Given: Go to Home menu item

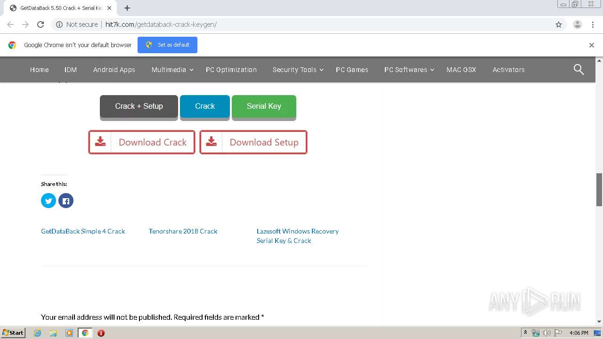Looking at the screenshot, I should [x=39, y=70].
